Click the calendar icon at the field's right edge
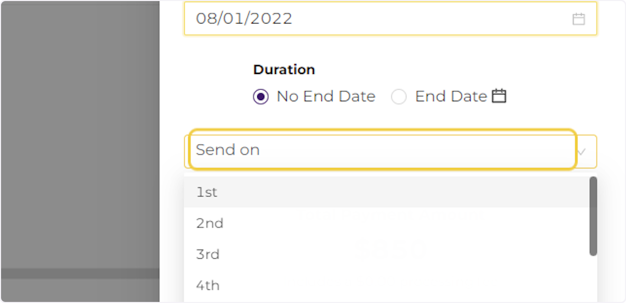626x303 pixels. pyautogui.click(x=578, y=18)
